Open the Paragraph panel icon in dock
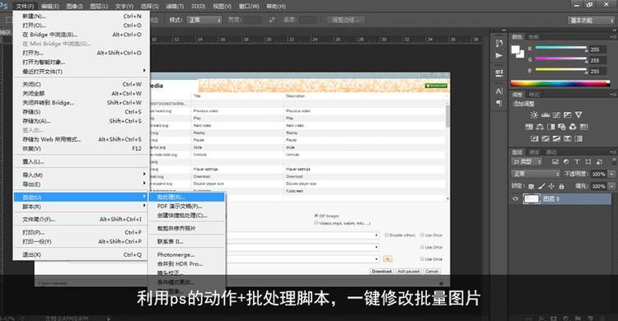The image size is (618, 321). (499, 103)
